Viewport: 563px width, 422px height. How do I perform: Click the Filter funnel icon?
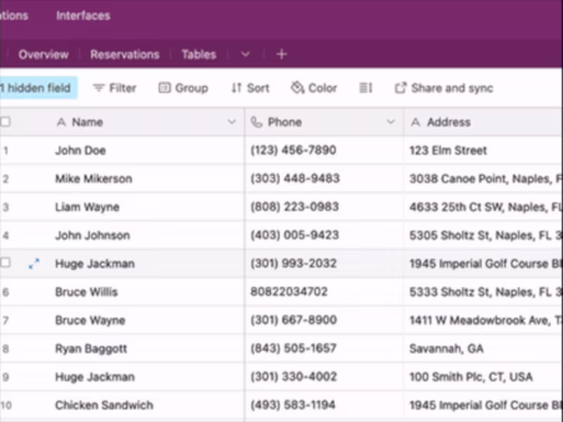(99, 88)
